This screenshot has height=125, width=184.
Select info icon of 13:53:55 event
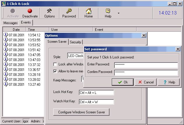click(x=6, y=40)
